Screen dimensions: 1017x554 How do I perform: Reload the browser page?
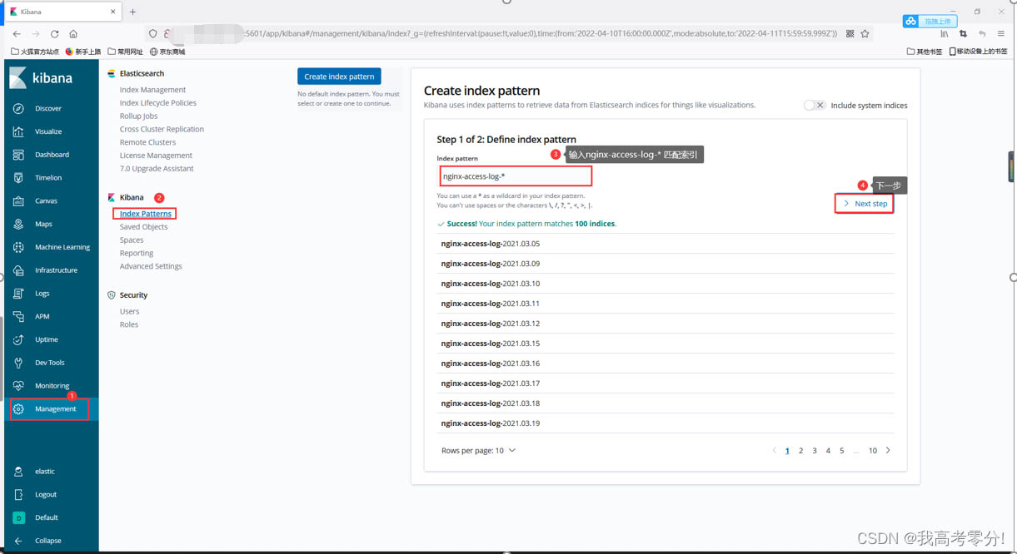click(x=54, y=34)
